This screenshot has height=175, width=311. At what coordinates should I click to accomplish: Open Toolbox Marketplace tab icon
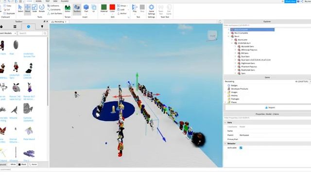click(x=1, y=27)
